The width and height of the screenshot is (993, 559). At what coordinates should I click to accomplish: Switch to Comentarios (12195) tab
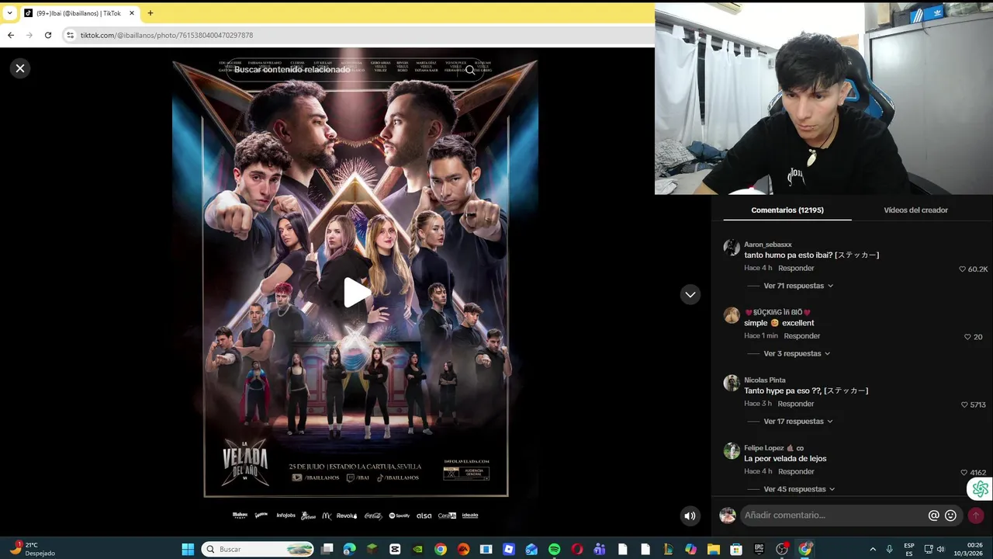(787, 210)
